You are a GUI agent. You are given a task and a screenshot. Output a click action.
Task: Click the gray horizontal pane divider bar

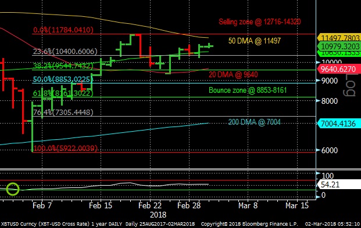[x=158, y=169]
